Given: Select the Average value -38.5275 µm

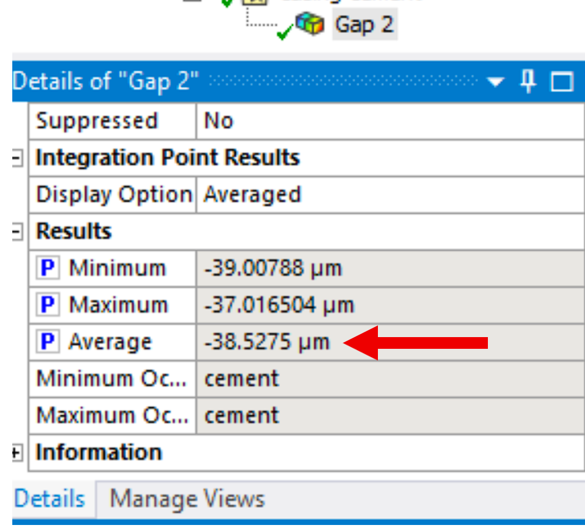Looking at the screenshot, I should click(267, 342).
